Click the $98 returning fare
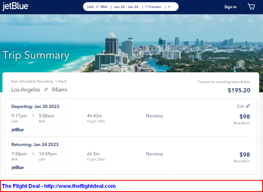Screen dimensions: 263x192 (245, 154)
